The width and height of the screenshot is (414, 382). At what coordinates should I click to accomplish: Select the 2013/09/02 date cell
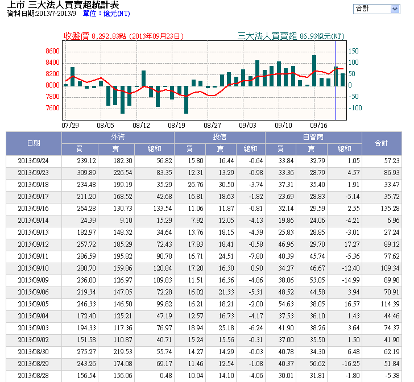[34, 340]
